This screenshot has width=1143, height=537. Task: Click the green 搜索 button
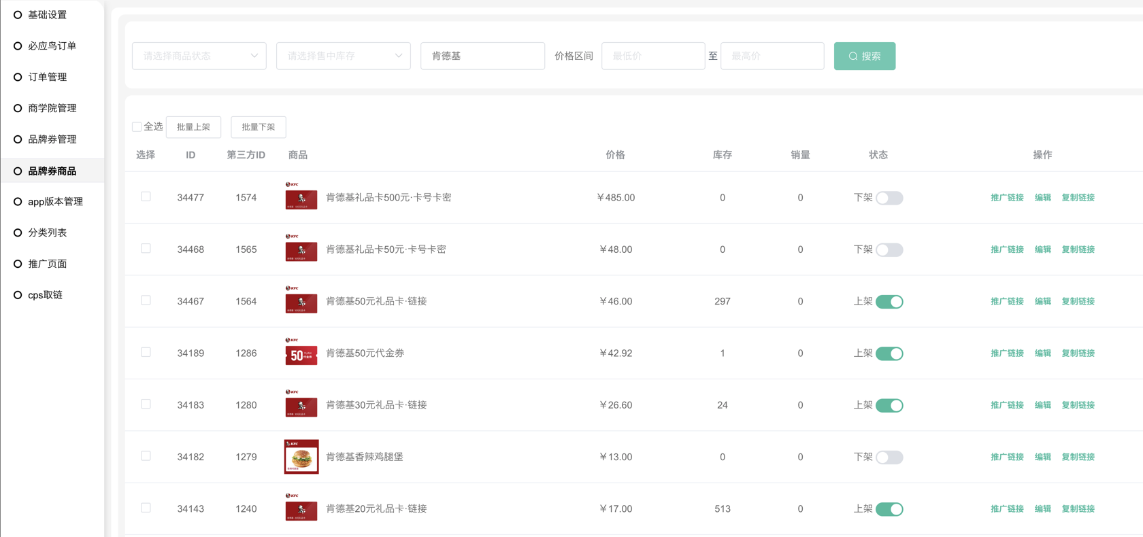click(865, 56)
